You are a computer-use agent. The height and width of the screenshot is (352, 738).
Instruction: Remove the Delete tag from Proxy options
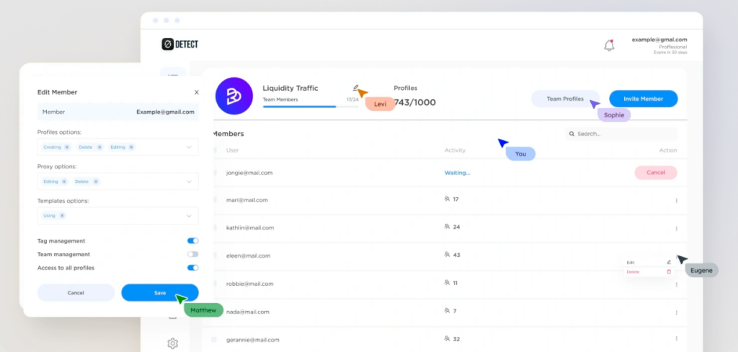point(96,181)
